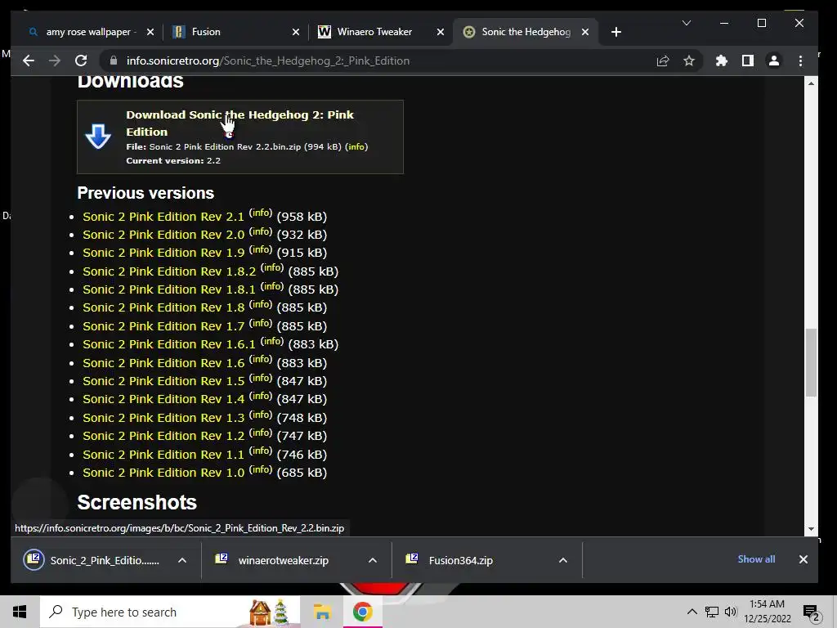Click Chrome icon in taskbar
Screen dimensions: 837x628
click(362, 612)
